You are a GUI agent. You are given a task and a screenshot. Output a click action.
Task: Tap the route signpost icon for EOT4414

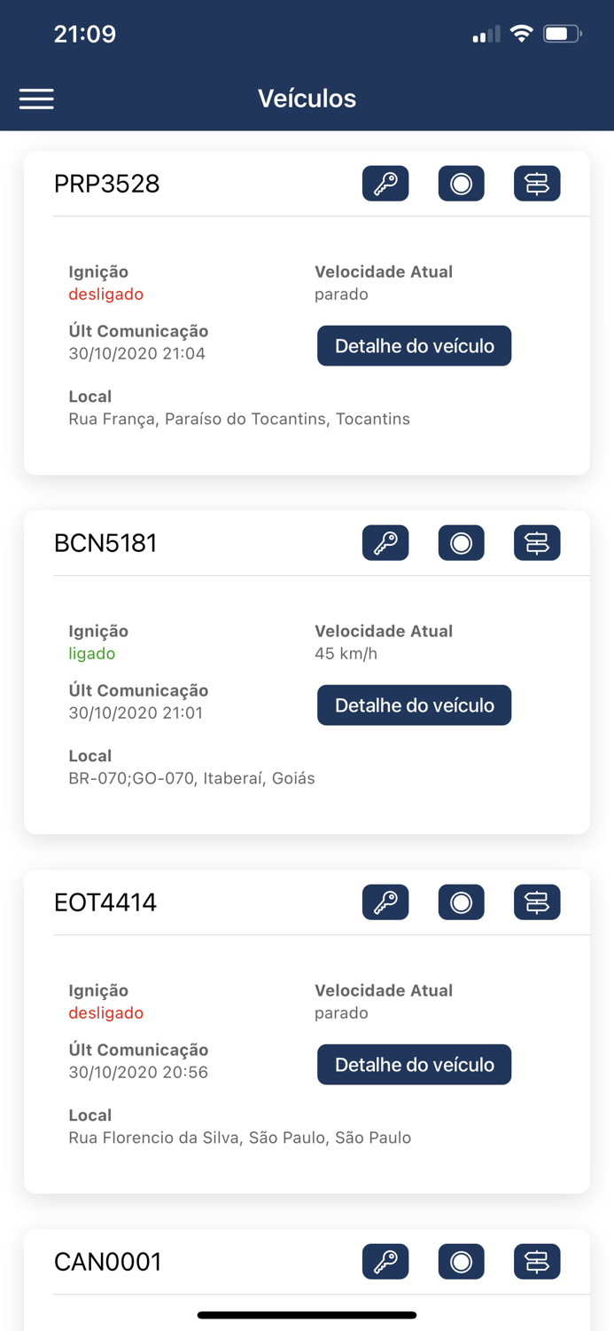tap(537, 902)
